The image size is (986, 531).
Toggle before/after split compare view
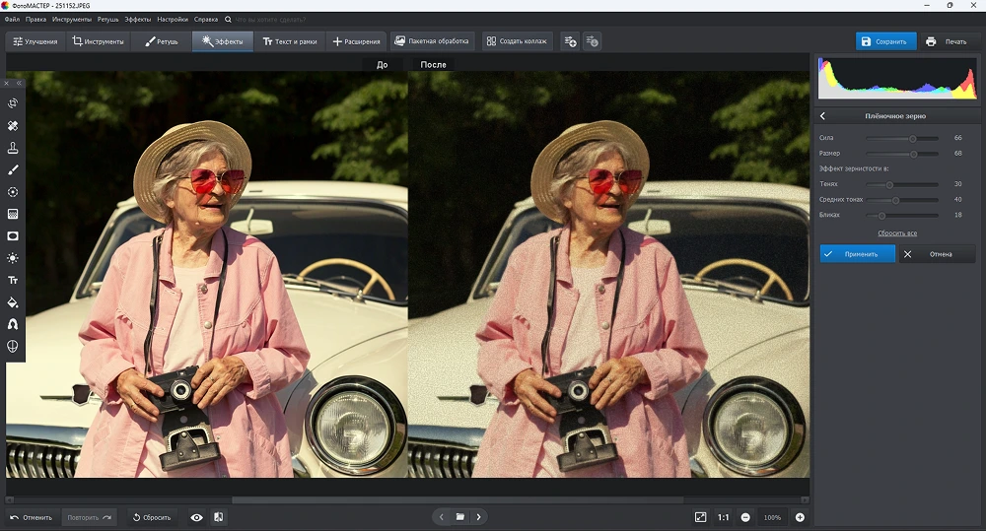tap(218, 517)
